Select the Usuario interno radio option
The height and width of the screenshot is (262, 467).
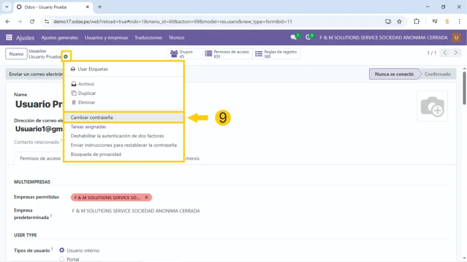[62, 250]
